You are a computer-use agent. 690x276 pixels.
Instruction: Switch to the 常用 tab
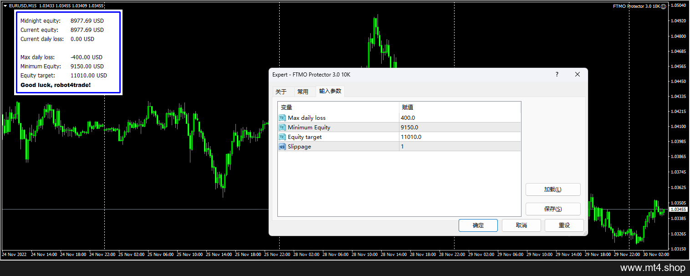point(303,92)
